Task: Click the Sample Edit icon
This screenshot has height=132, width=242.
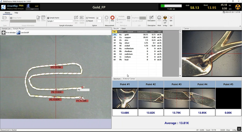Action: (76, 20)
